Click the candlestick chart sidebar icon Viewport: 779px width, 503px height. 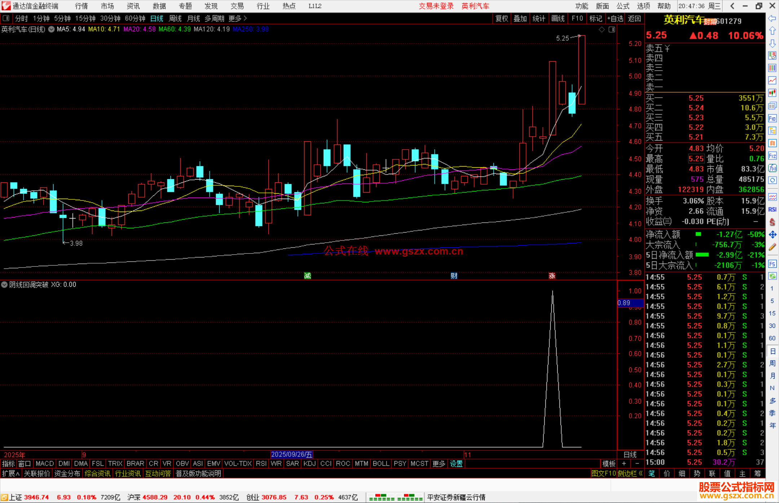(x=772, y=93)
